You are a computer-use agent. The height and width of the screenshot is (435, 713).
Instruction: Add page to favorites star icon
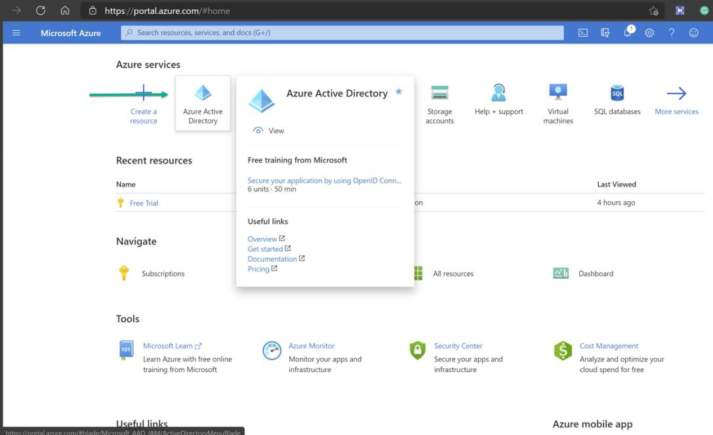pos(653,10)
